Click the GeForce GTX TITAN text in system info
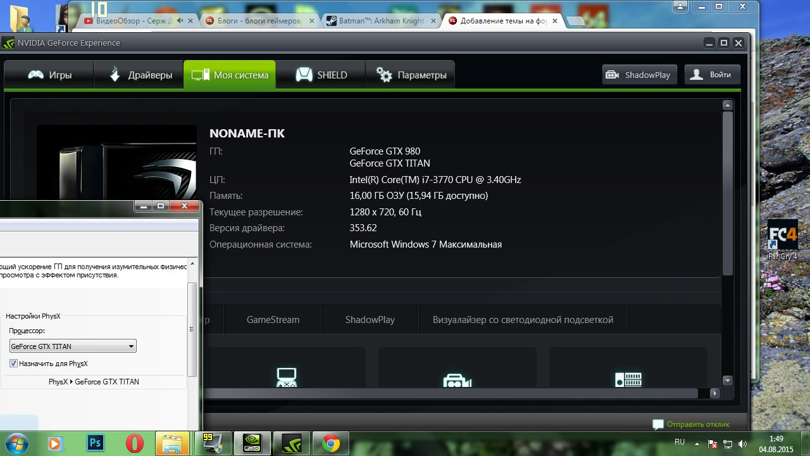The height and width of the screenshot is (456, 810). coord(390,163)
